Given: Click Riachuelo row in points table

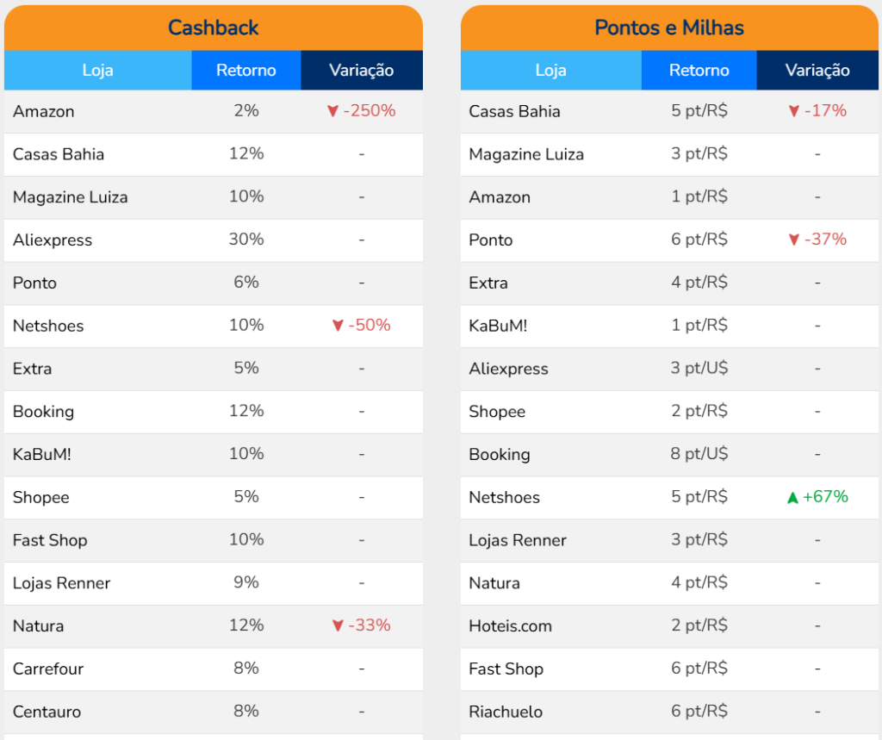Looking at the screenshot, I should coord(506,712).
